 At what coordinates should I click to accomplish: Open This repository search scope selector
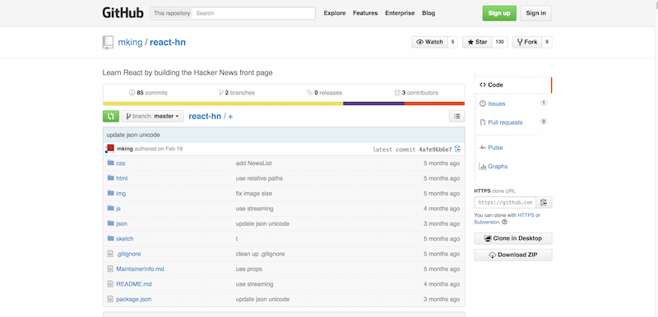pos(172,13)
